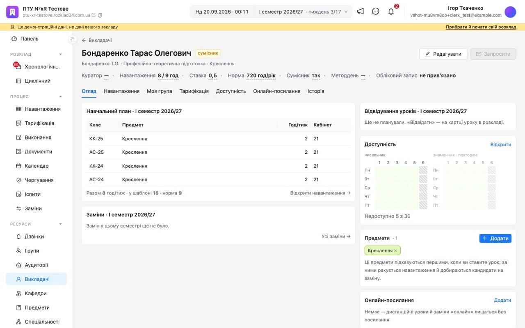
Task: Select the Огляд tab
Action: tap(89, 91)
